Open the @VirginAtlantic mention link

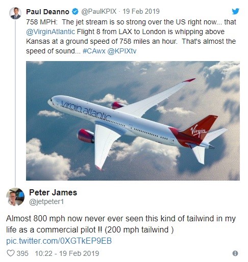(x=51, y=32)
